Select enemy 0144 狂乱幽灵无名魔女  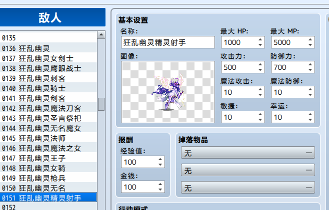[x=48, y=128]
